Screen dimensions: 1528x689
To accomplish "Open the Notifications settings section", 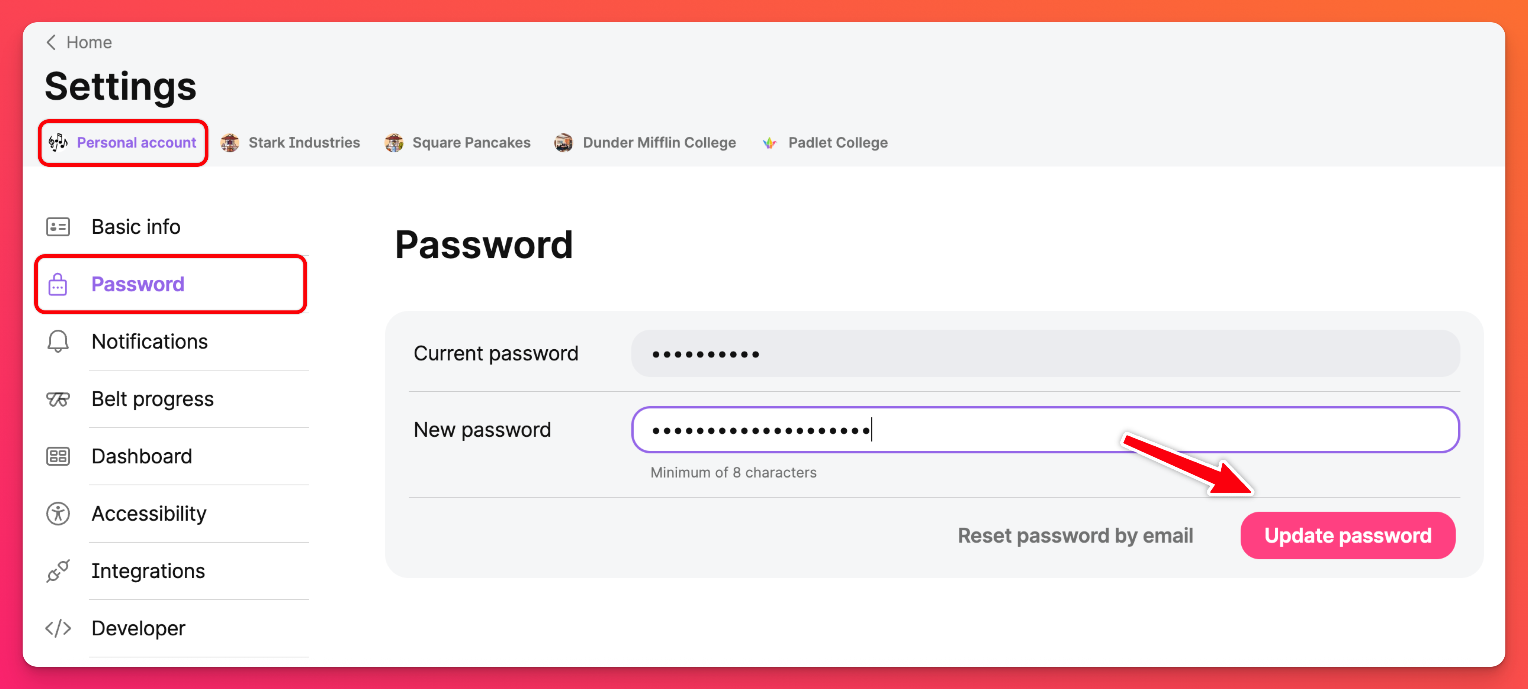I will click(149, 342).
